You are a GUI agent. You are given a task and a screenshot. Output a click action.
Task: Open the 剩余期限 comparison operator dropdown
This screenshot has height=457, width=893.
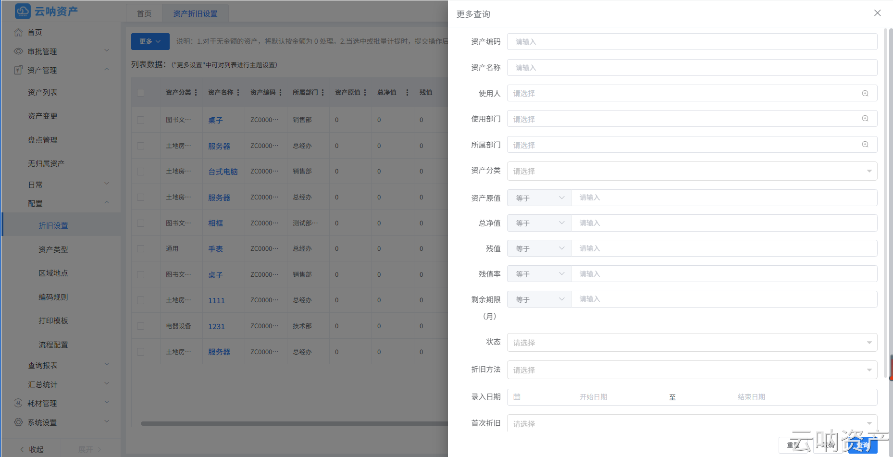539,299
